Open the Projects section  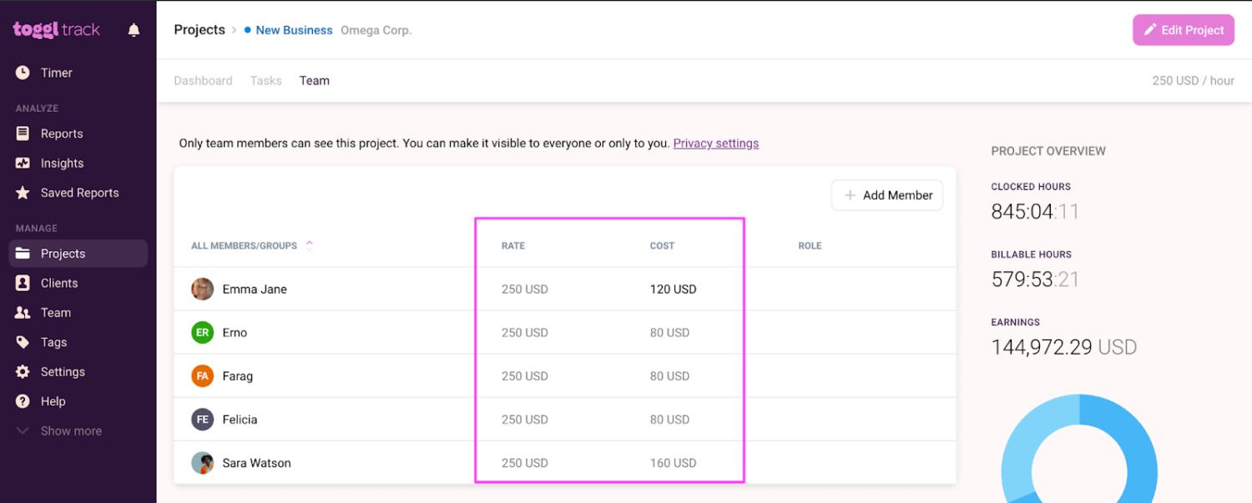pyautogui.click(x=63, y=253)
